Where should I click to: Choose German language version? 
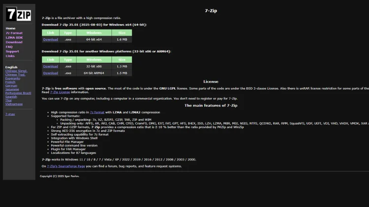point(11,86)
